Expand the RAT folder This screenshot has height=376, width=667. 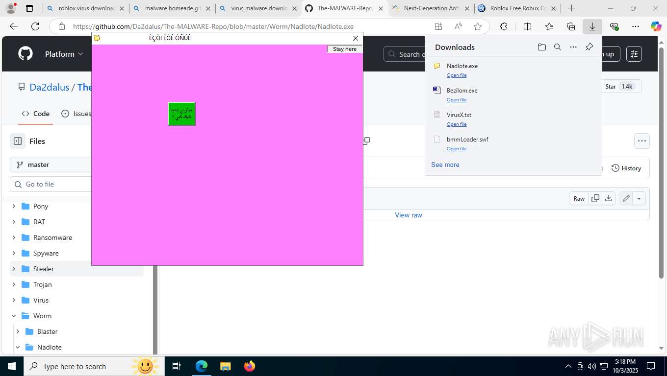(14, 222)
